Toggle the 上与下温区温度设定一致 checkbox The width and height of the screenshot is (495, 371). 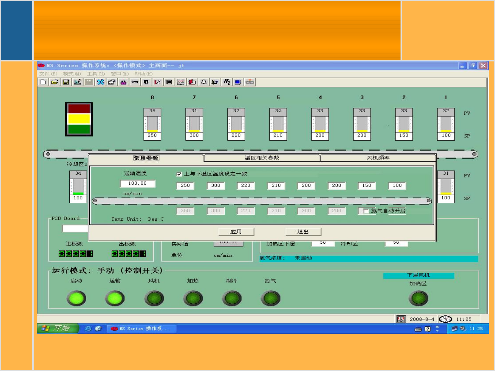pyautogui.click(x=179, y=174)
